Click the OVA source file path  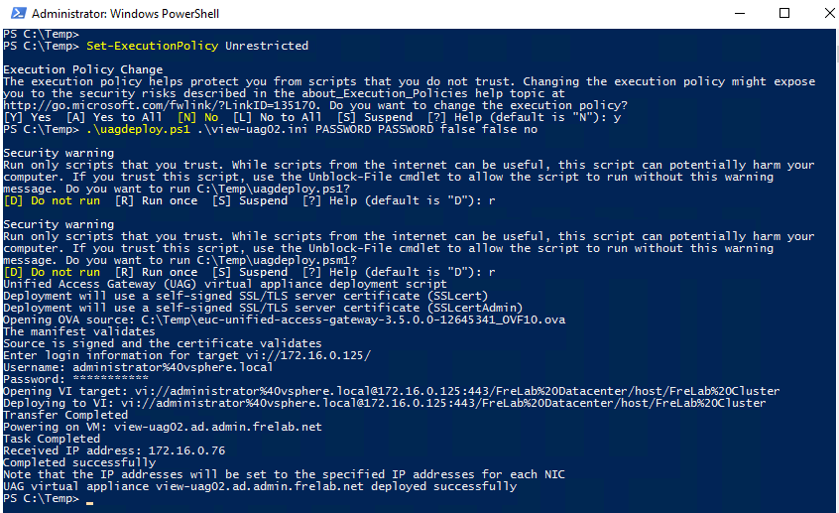(353, 320)
